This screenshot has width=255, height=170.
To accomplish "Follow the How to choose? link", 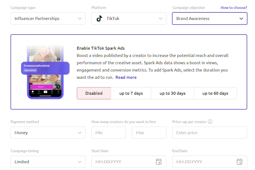I will [234, 8].
